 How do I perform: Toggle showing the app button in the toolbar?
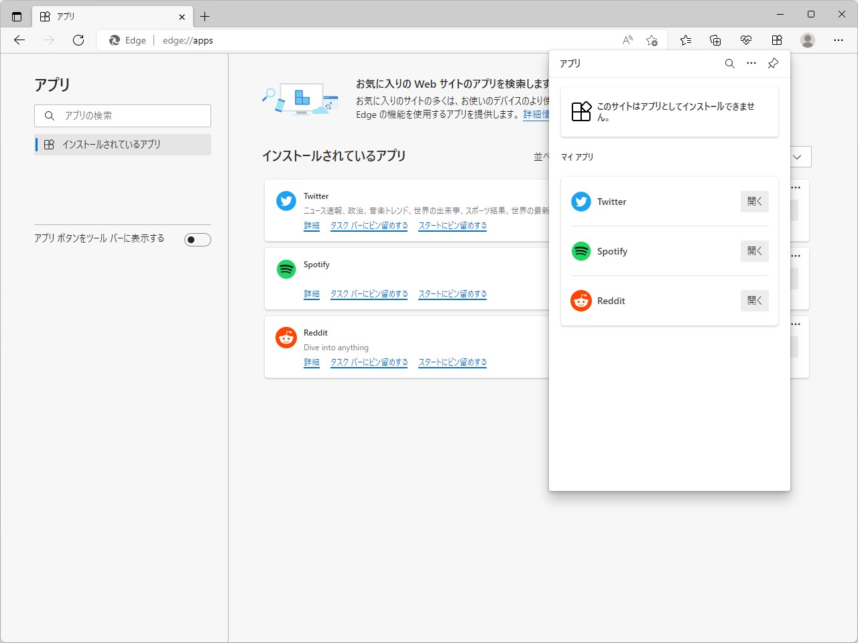pyautogui.click(x=197, y=239)
